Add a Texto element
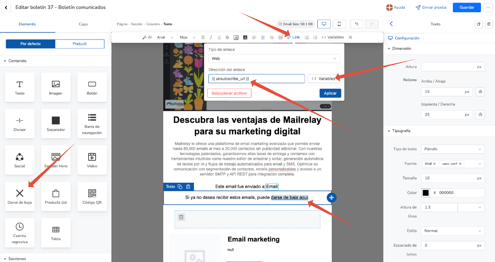495x262 pixels. 20,87
